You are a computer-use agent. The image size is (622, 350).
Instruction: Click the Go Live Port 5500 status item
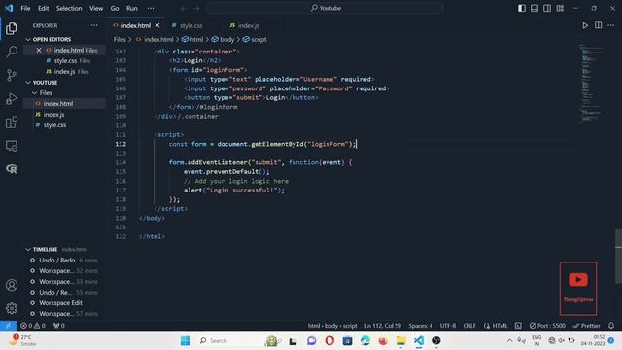[x=547, y=326]
